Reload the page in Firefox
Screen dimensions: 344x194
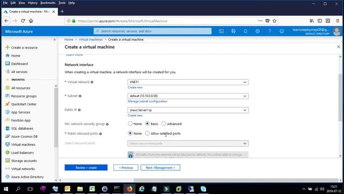pyautogui.click(x=23, y=20)
